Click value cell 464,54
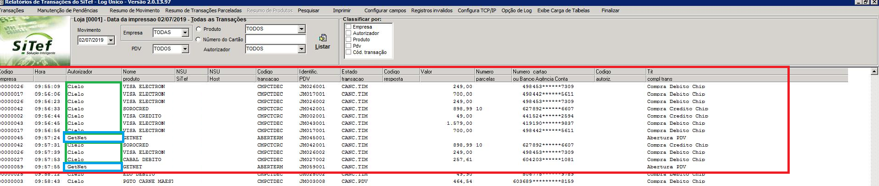879x186 pixels. [x=463, y=181]
